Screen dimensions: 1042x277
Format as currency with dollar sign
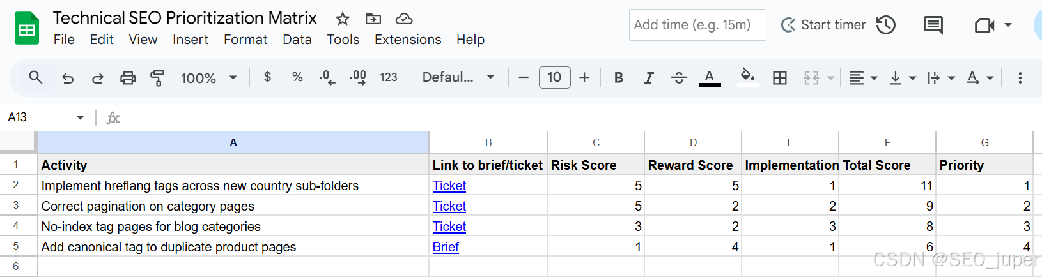point(267,77)
